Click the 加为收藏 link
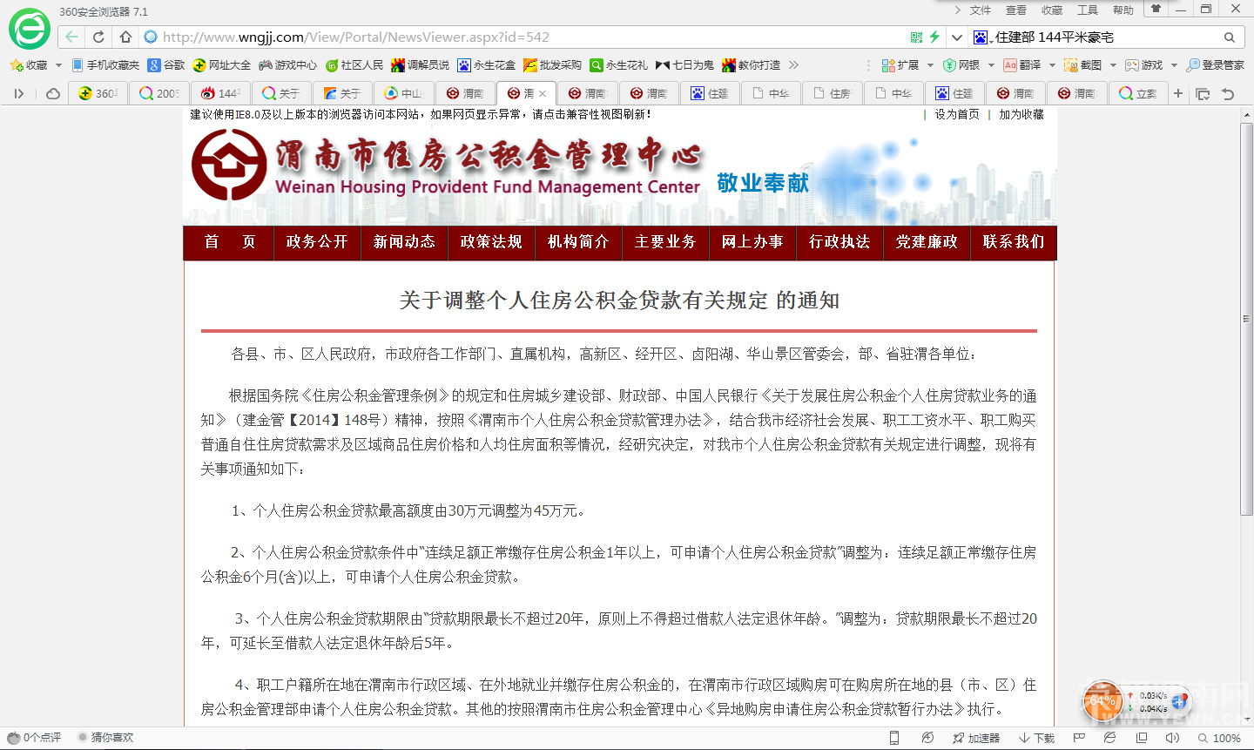The width and height of the screenshot is (1254, 750). point(1021,115)
